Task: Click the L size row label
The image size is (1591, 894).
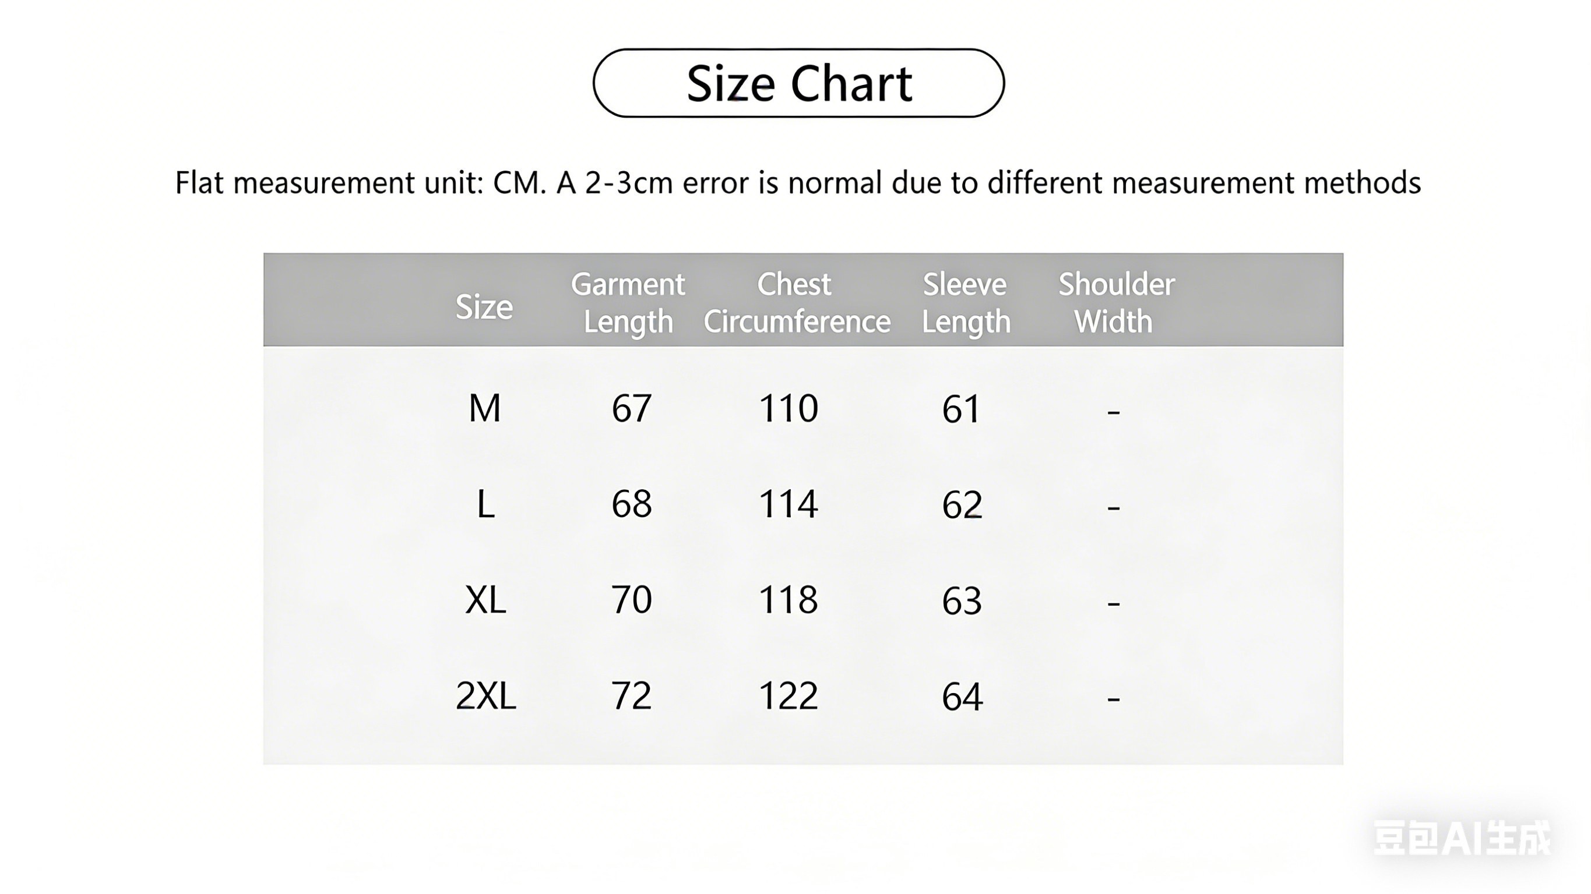Action: click(x=486, y=504)
